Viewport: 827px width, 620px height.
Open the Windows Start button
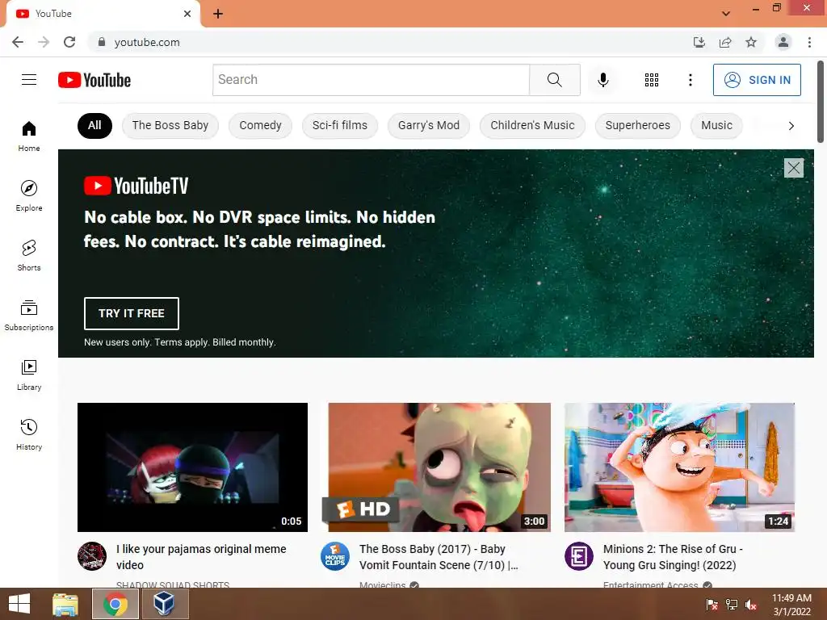pos(19,604)
